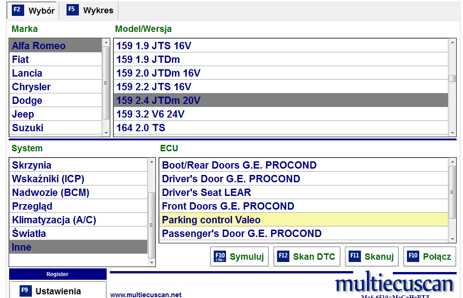Click System list scroll up arrow
Viewport: 463px width, 298px height.
coord(152,162)
